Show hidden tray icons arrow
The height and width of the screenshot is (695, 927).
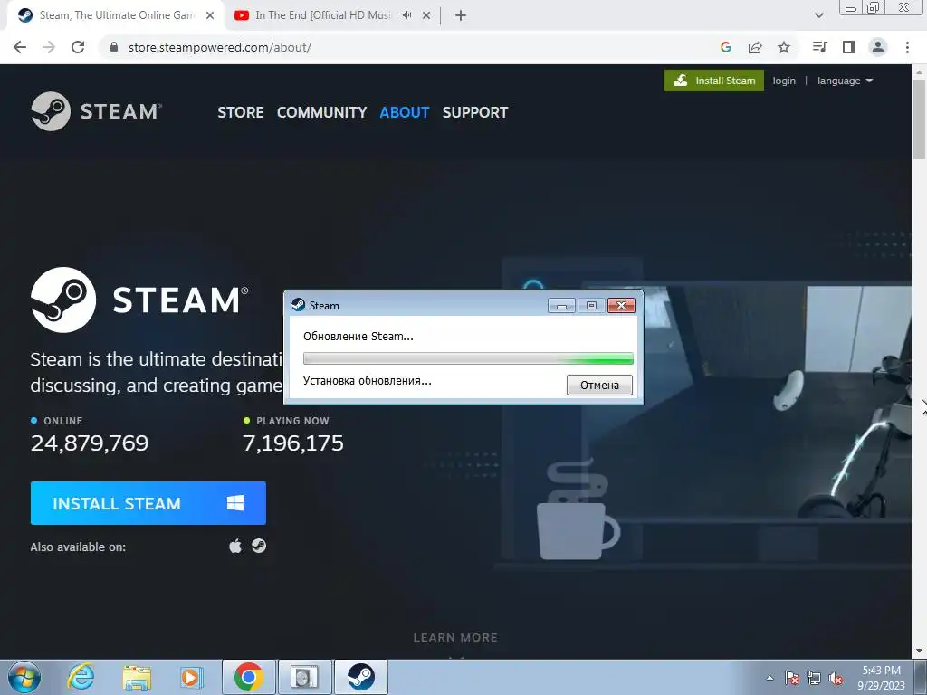(x=769, y=678)
